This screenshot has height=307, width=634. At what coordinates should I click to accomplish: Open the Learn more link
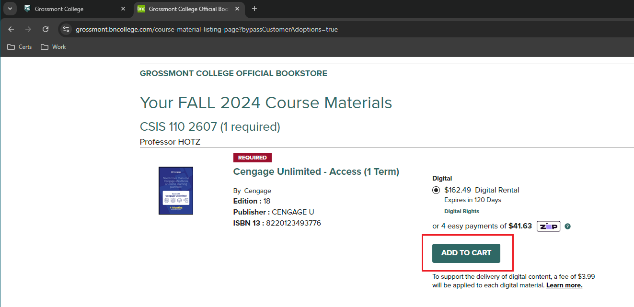(x=564, y=285)
